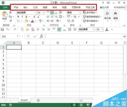
Task: Toggle Underline formatting in the ribbon
Action: 26,17
